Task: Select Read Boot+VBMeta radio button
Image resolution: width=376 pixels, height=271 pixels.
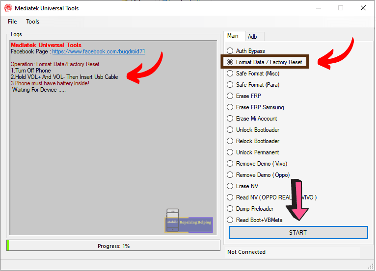Action: click(255, 220)
